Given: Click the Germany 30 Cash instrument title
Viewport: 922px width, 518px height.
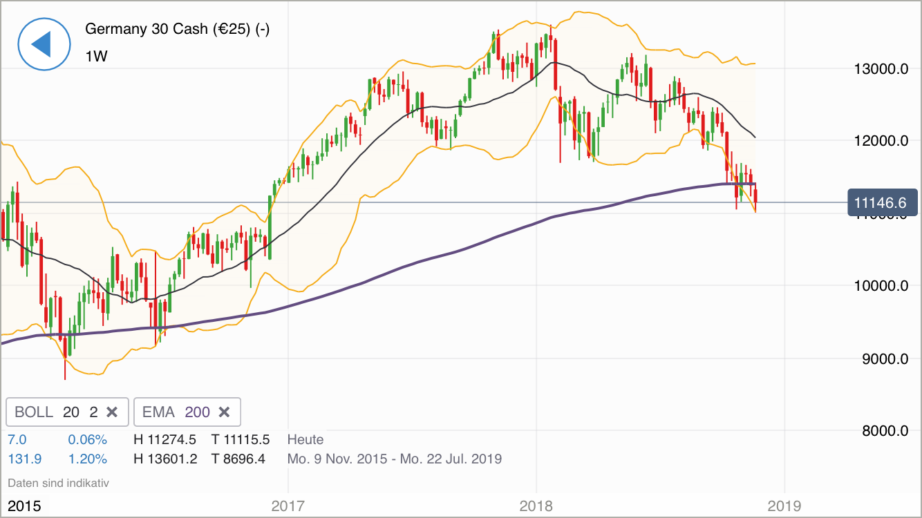Looking at the screenshot, I should coord(177,29).
